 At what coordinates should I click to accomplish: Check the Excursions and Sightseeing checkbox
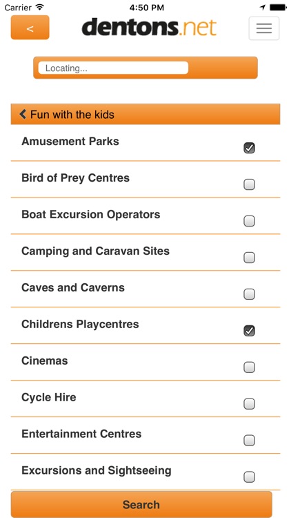(x=249, y=477)
